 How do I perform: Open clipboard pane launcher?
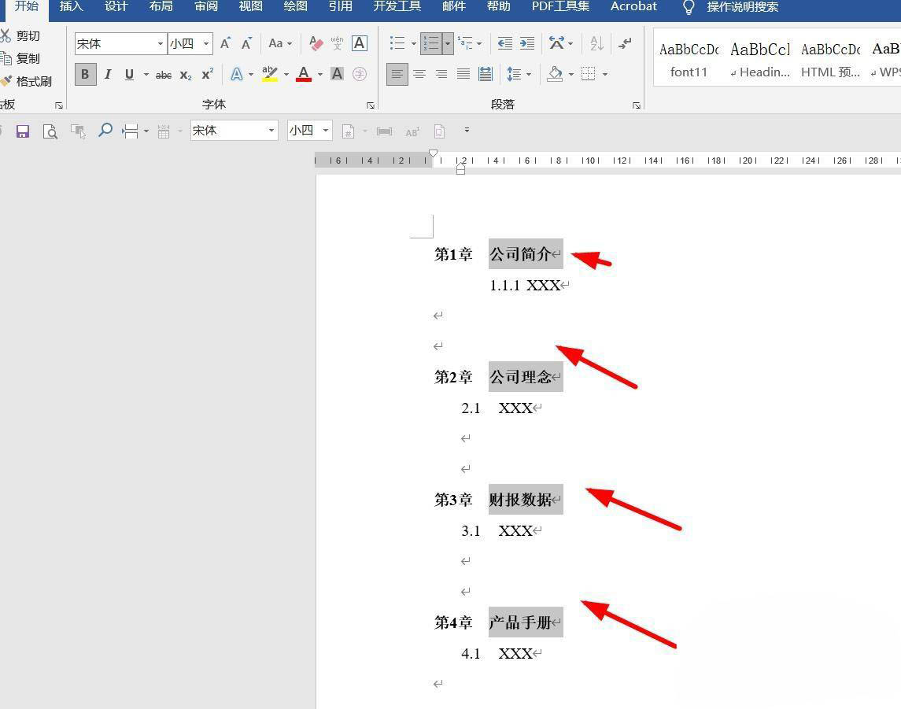(58, 105)
